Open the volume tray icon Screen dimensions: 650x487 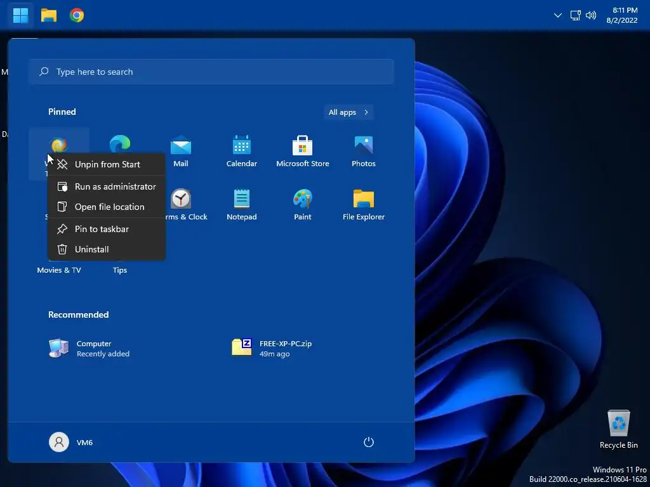click(x=591, y=15)
